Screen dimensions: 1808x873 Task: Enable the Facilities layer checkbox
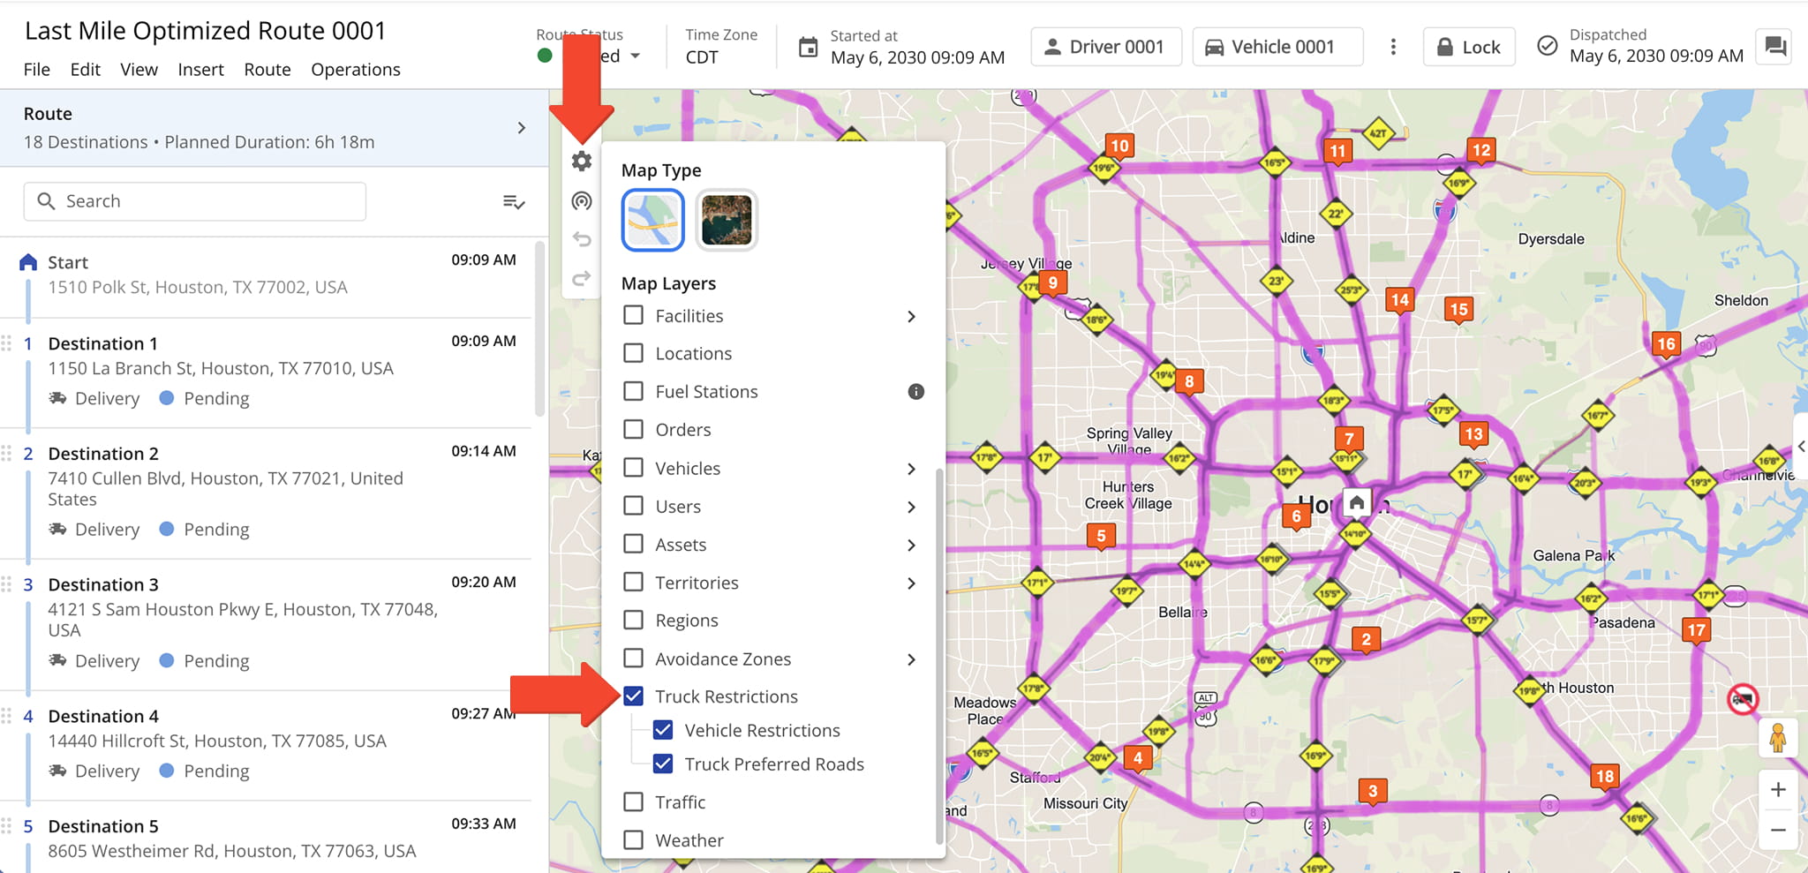pos(633,315)
